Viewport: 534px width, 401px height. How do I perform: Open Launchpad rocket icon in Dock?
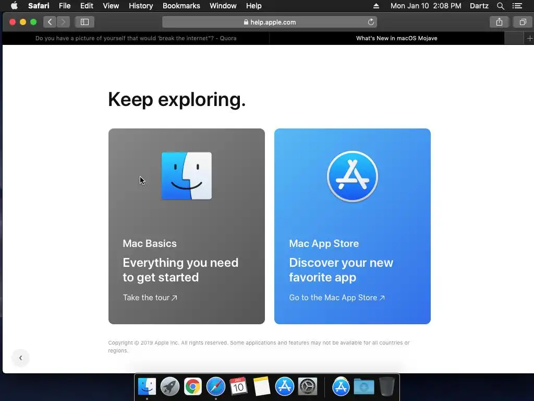click(x=170, y=387)
